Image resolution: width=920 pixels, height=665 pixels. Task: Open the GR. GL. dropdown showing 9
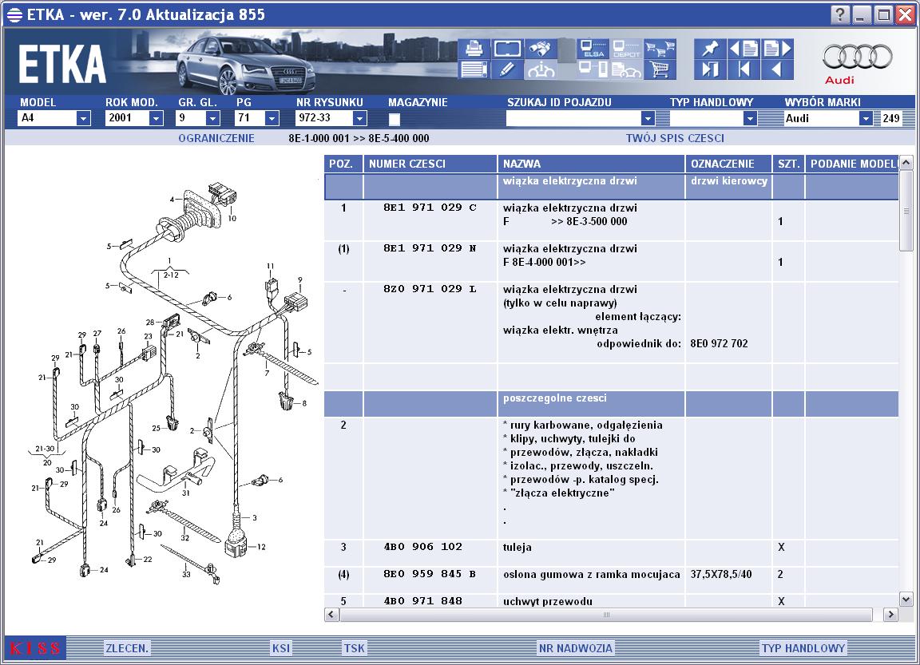[212, 118]
